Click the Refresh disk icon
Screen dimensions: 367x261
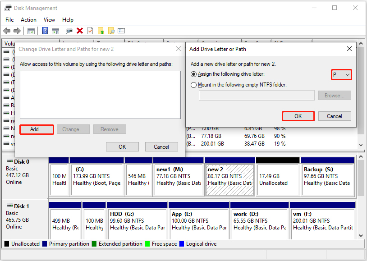69,31
